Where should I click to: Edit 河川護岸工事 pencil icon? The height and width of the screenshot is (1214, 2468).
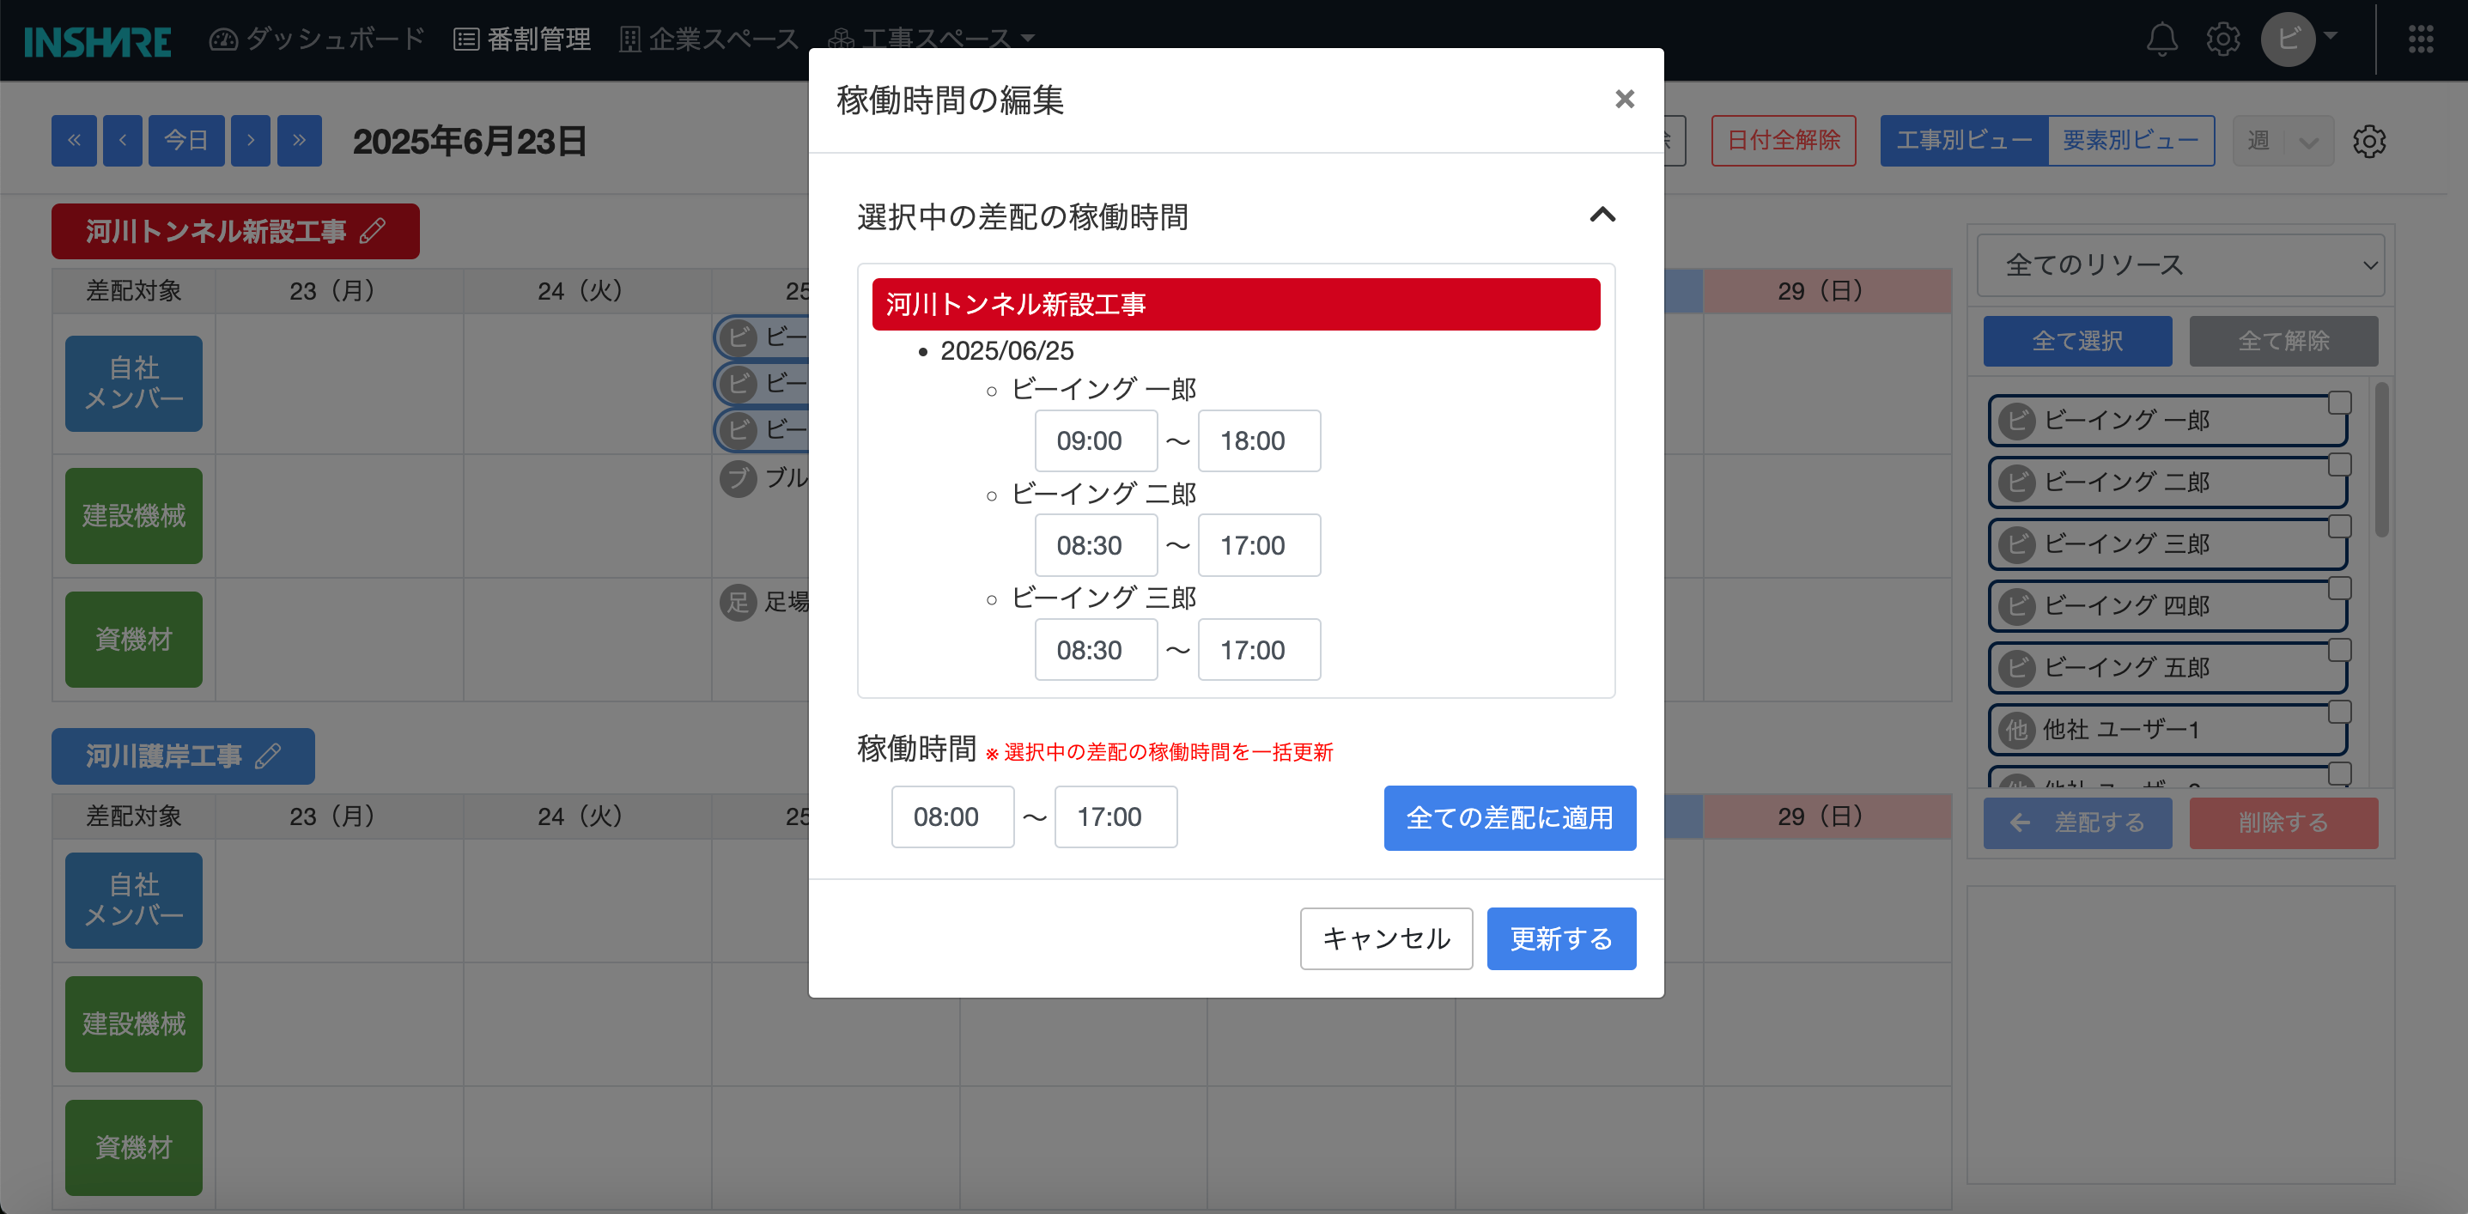click(268, 756)
